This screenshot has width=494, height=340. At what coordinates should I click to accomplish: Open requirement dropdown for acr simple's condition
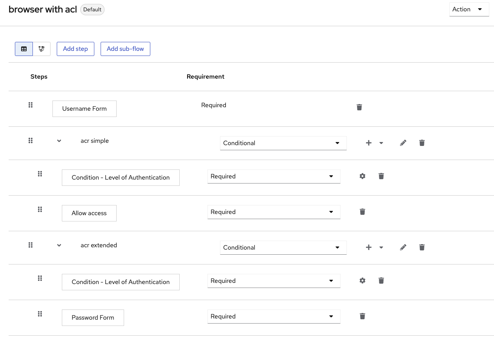[x=274, y=176]
